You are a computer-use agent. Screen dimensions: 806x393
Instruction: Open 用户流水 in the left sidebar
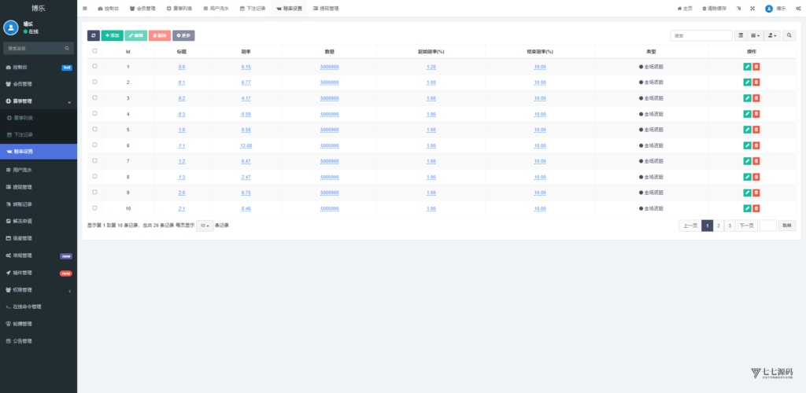point(39,170)
